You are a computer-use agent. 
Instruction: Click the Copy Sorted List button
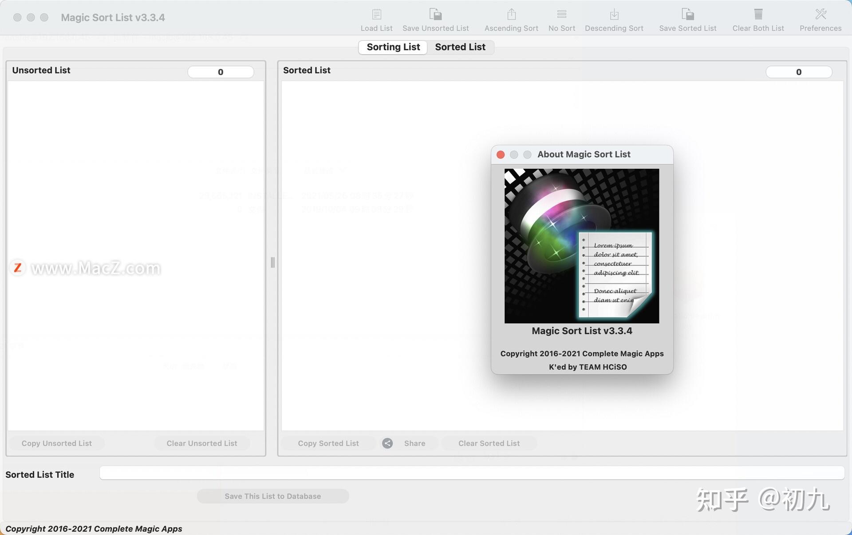click(328, 443)
